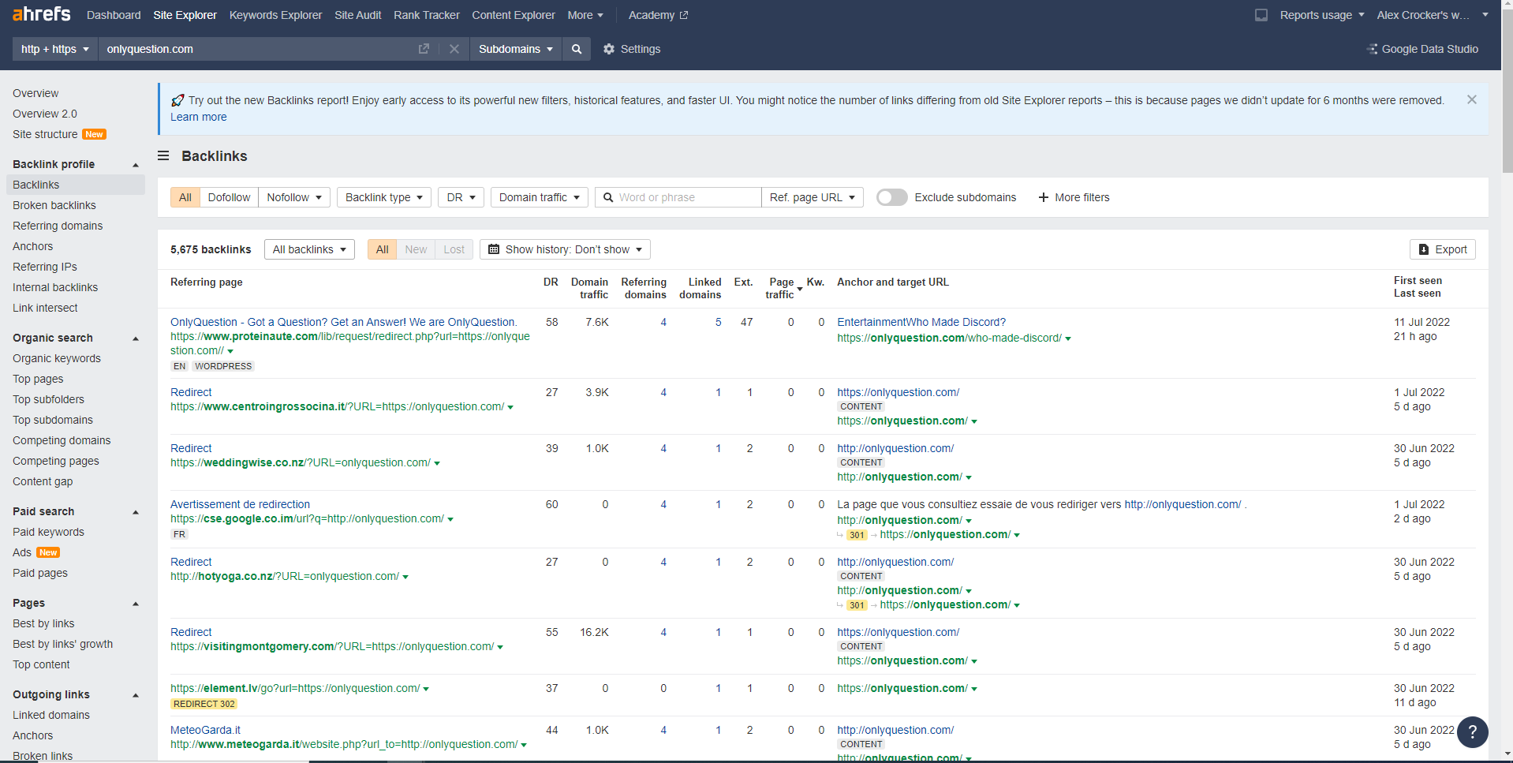Clear the onlyquestion.com search field
The height and width of the screenshot is (763, 1513).
(454, 49)
